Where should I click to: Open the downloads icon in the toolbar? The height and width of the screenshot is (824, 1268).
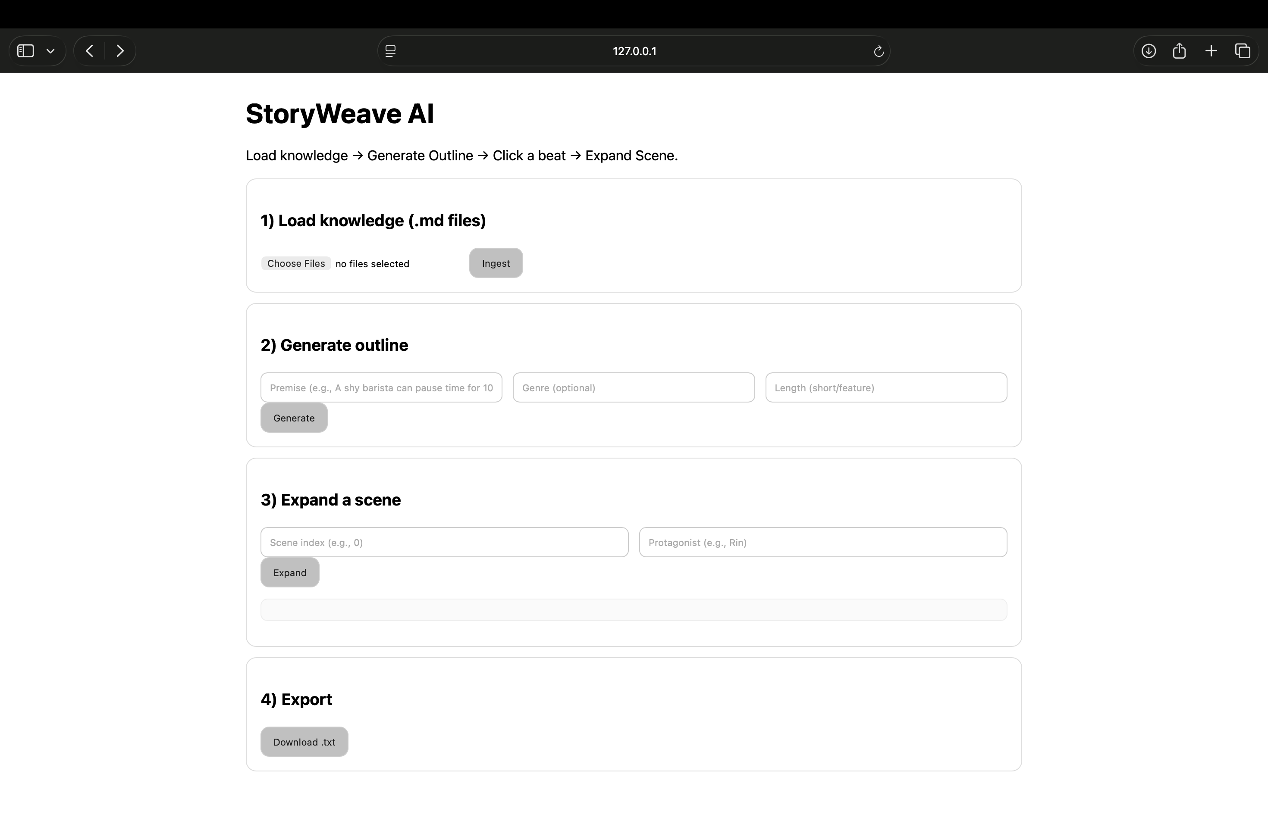tap(1149, 51)
